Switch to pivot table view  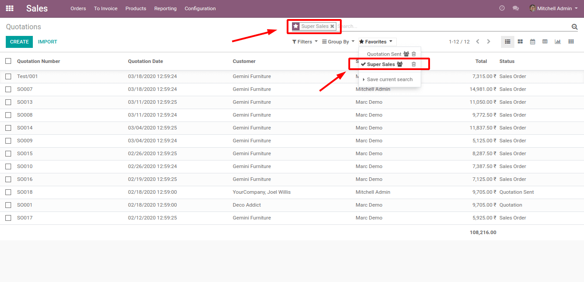tap(545, 42)
